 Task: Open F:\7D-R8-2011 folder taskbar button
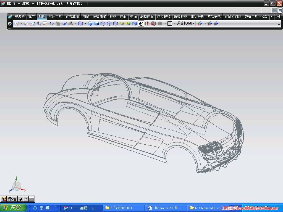[124, 208]
